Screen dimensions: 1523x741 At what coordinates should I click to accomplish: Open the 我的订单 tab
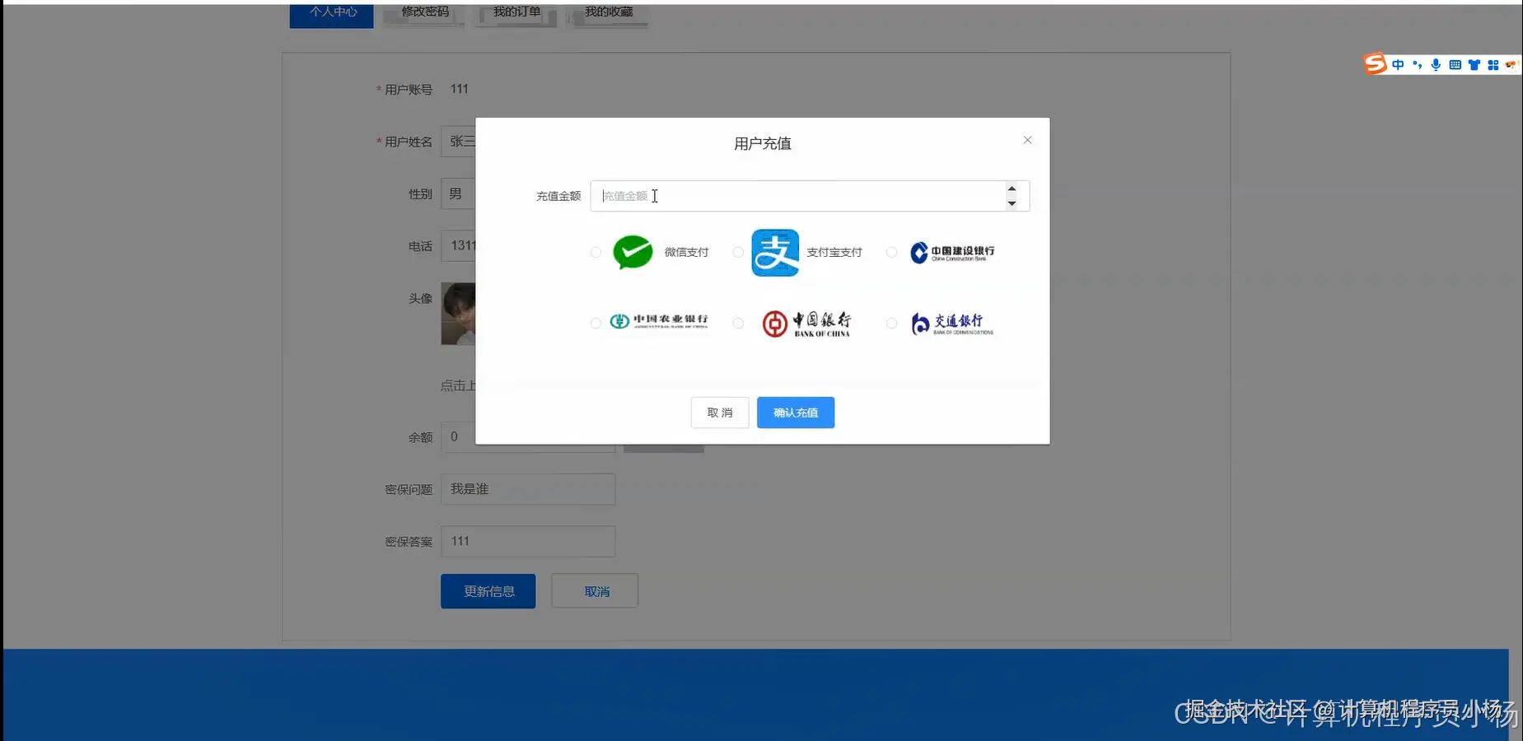[515, 12]
